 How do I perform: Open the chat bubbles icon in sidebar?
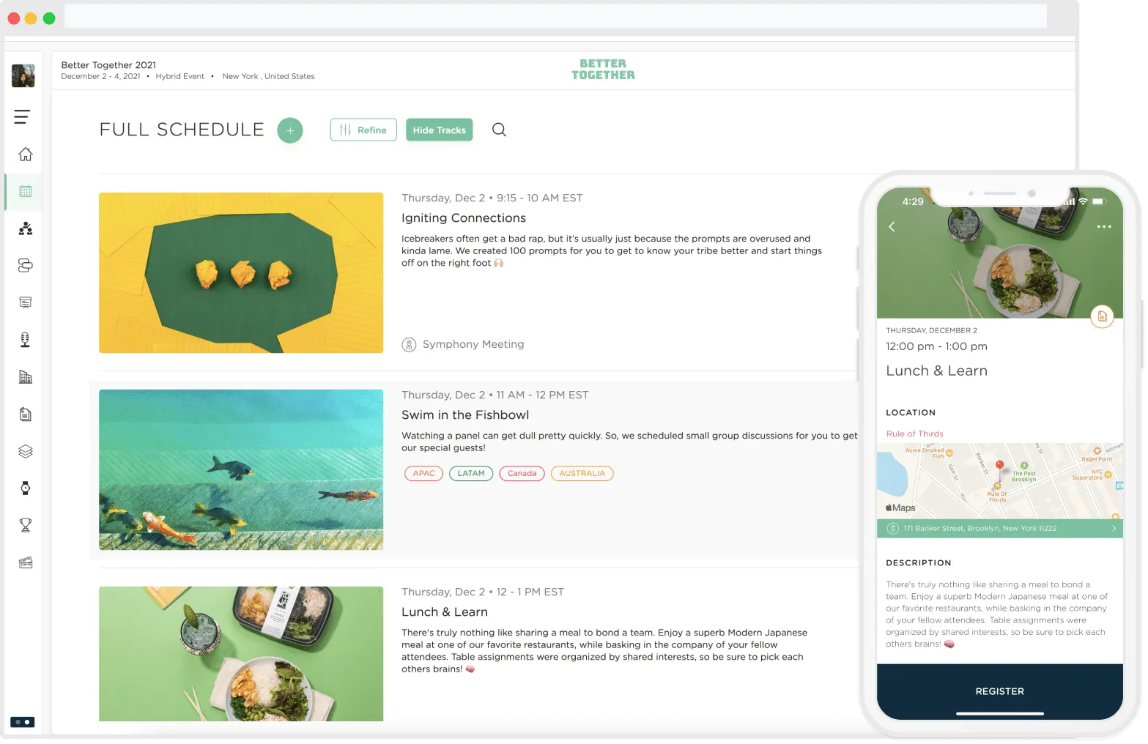coord(26,265)
